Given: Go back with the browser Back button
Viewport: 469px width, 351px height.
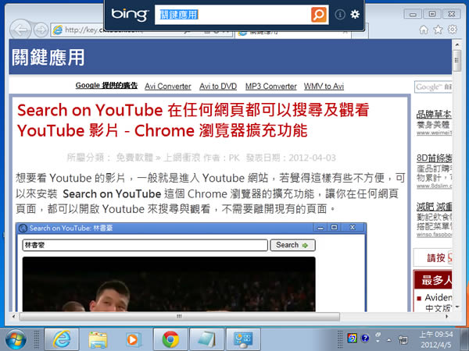Looking at the screenshot, I should [20, 30].
